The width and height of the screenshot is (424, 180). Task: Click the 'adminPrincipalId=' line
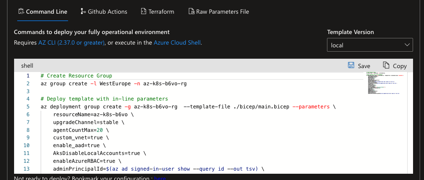(159, 169)
